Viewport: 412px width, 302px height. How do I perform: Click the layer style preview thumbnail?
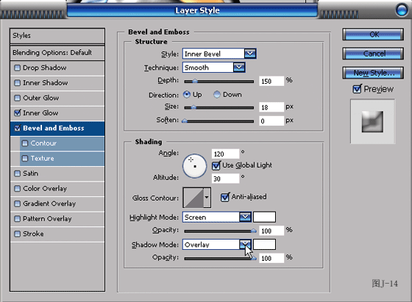[x=372, y=121]
